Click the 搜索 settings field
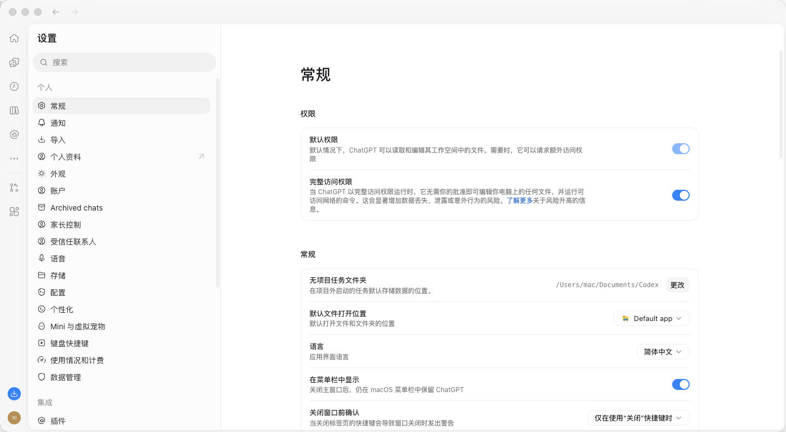Screen dimensions: 786x432 tap(125, 62)
